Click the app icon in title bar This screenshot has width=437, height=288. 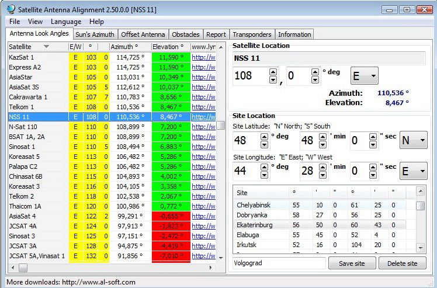[x=10, y=9]
